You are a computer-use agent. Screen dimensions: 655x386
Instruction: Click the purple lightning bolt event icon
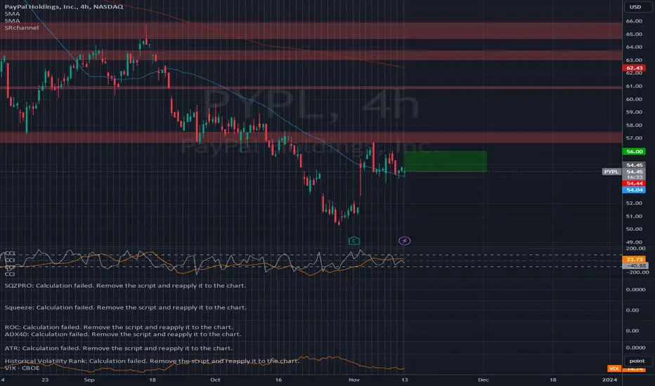tap(404, 241)
